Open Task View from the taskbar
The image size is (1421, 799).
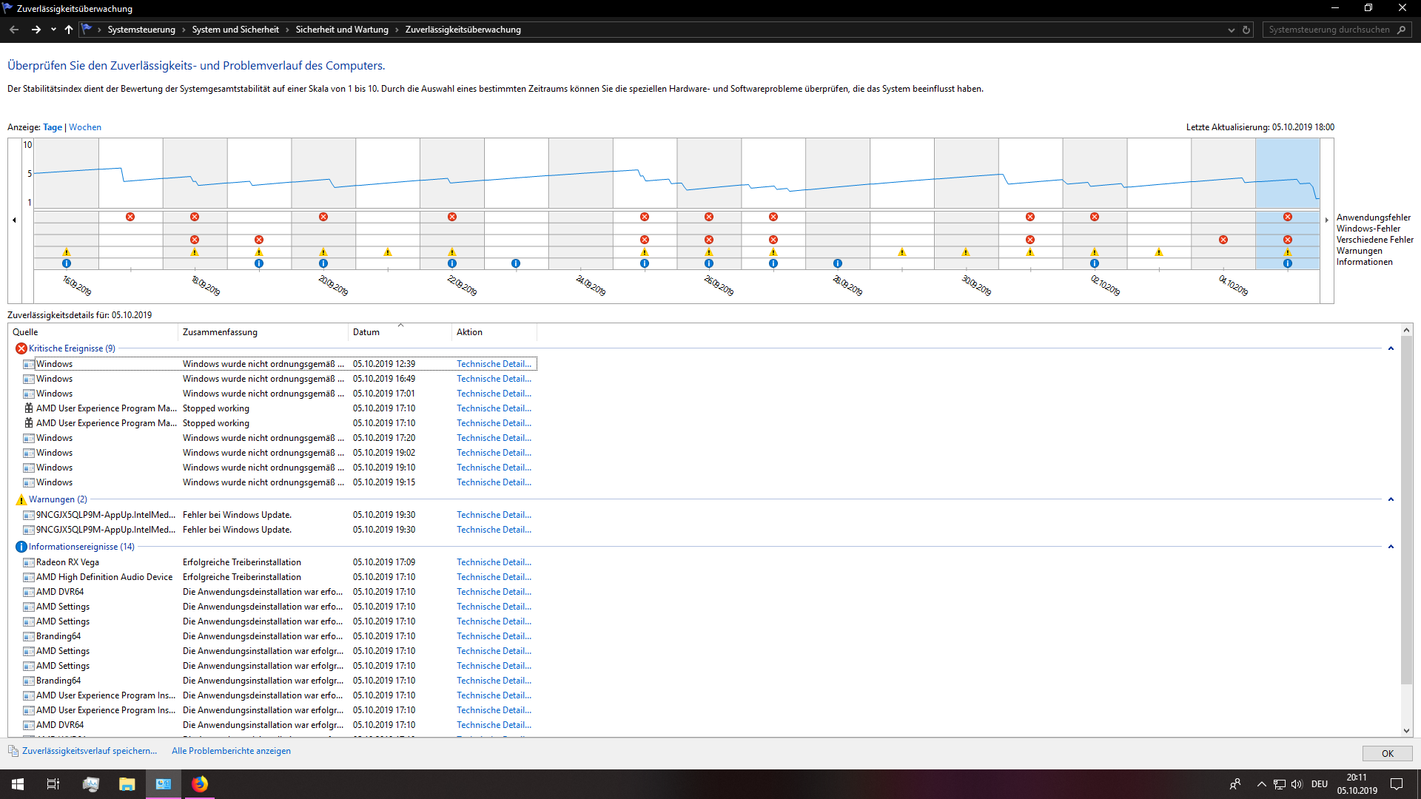(x=53, y=784)
